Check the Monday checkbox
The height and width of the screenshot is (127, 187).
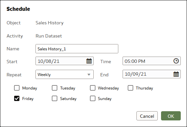(x=17, y=88)
